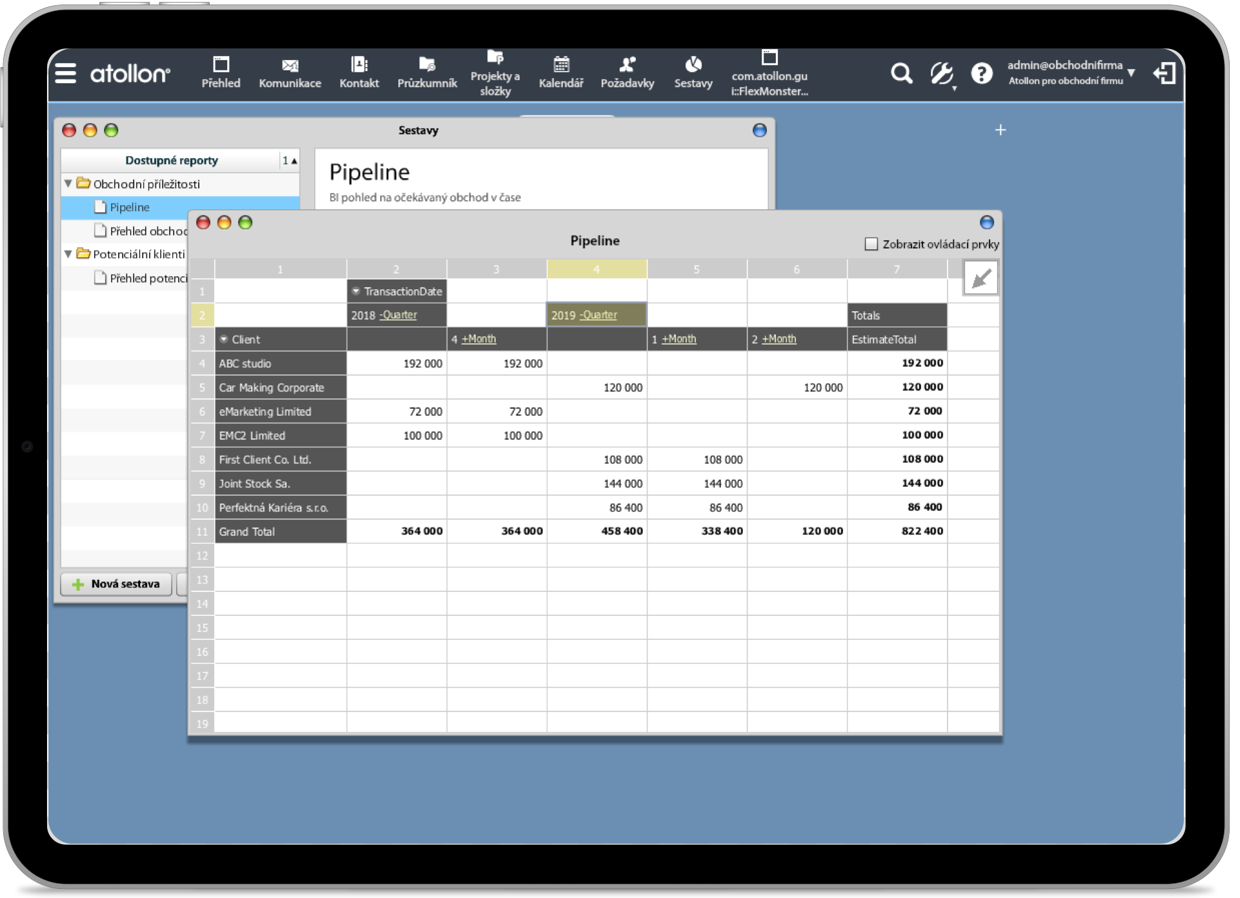Open the Kontakt address book icon
This screenshot has width=1240, height=898.
coord(359,65)
